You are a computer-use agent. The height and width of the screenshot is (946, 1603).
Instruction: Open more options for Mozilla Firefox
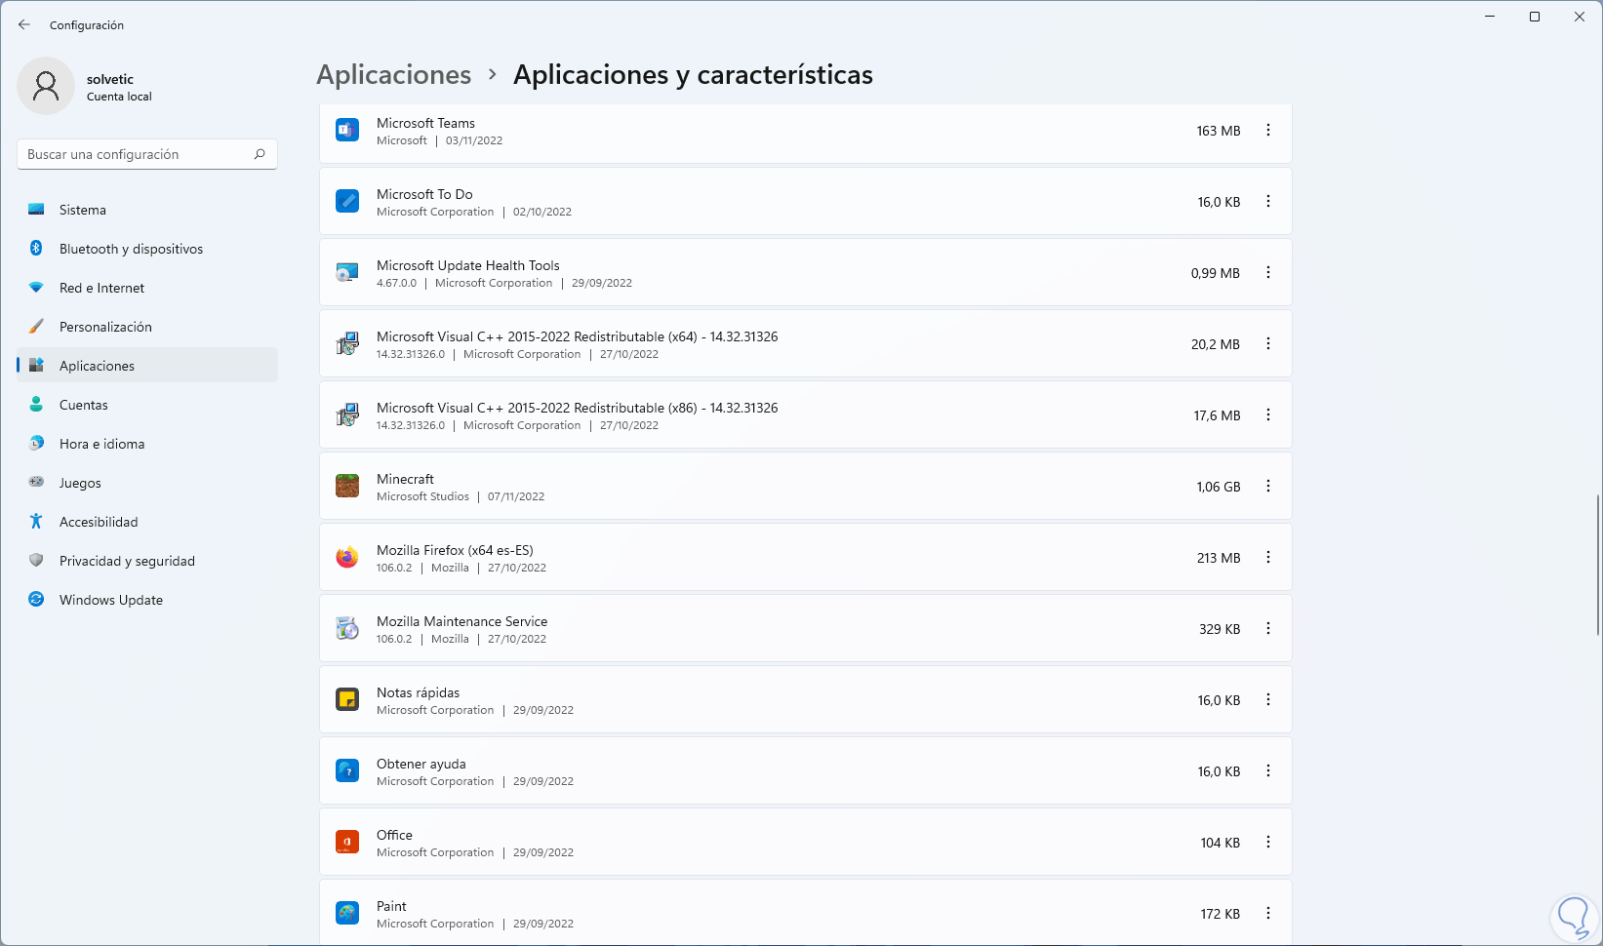click(1268, 557)
